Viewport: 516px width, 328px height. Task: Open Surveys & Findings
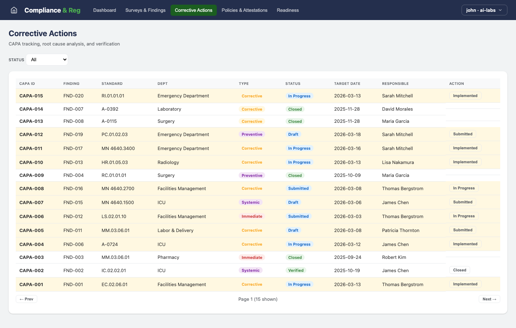coord(145,10)
